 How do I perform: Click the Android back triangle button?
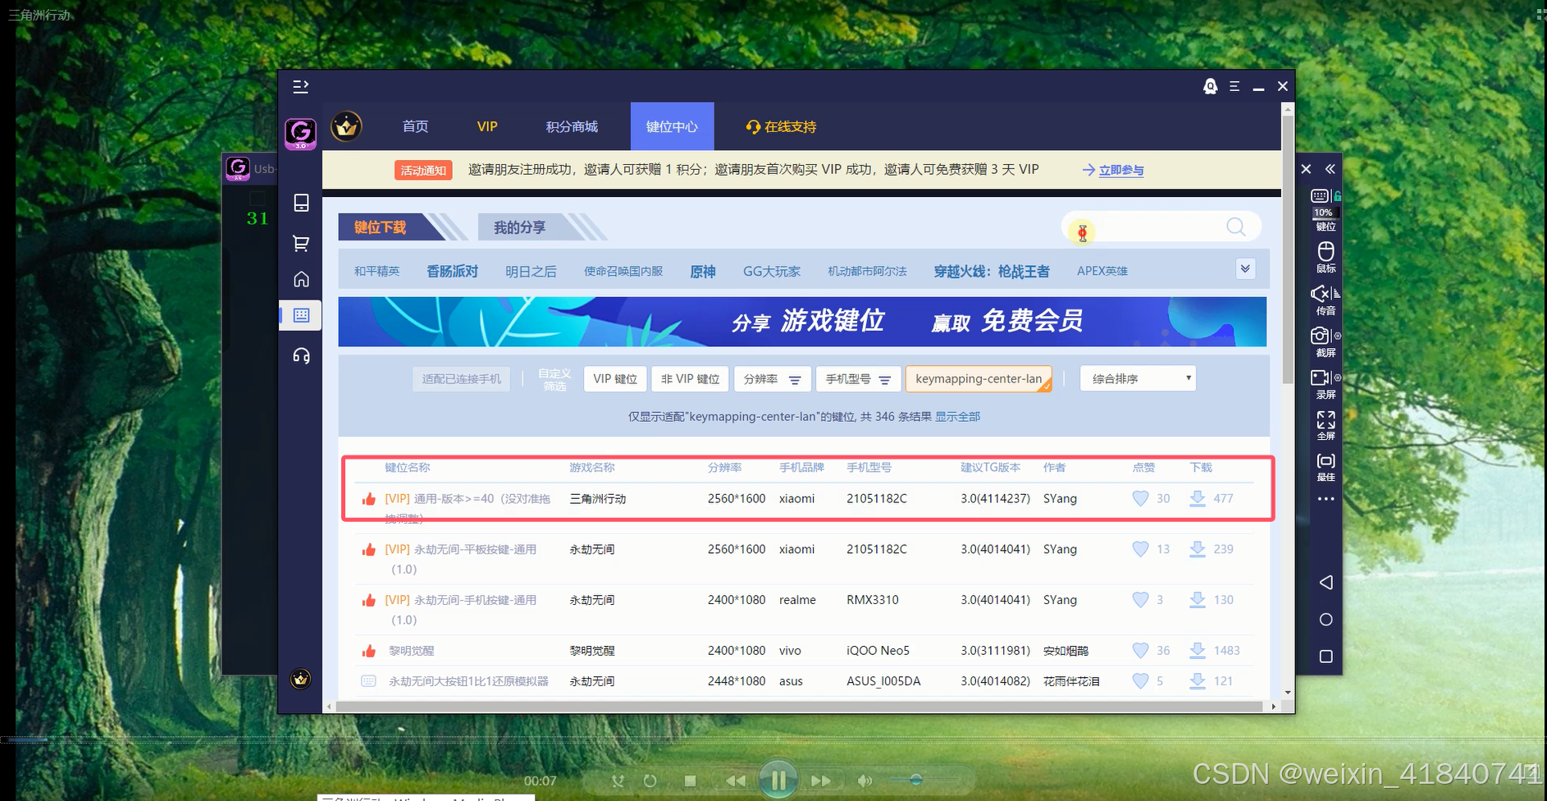pos(1326,582)
